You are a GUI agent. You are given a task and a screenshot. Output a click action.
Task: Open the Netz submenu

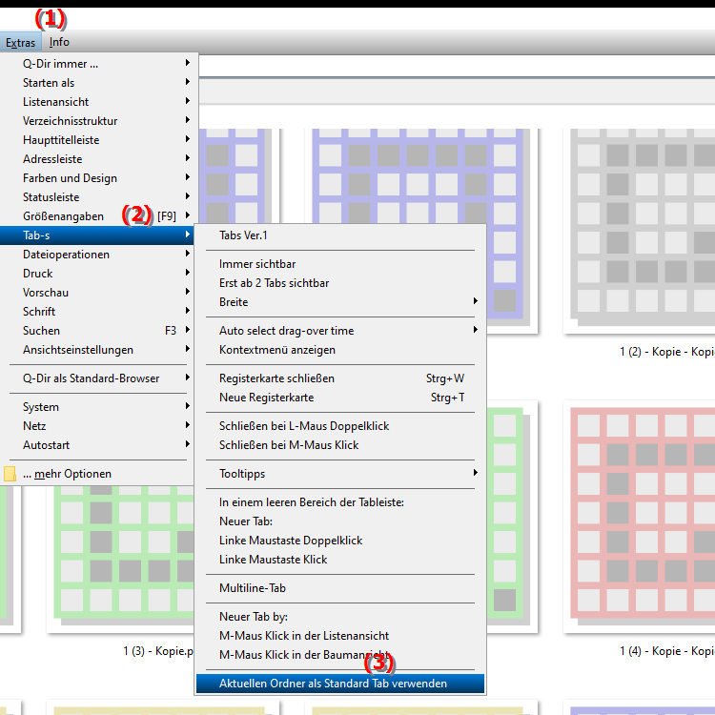(x=98, y=426)
